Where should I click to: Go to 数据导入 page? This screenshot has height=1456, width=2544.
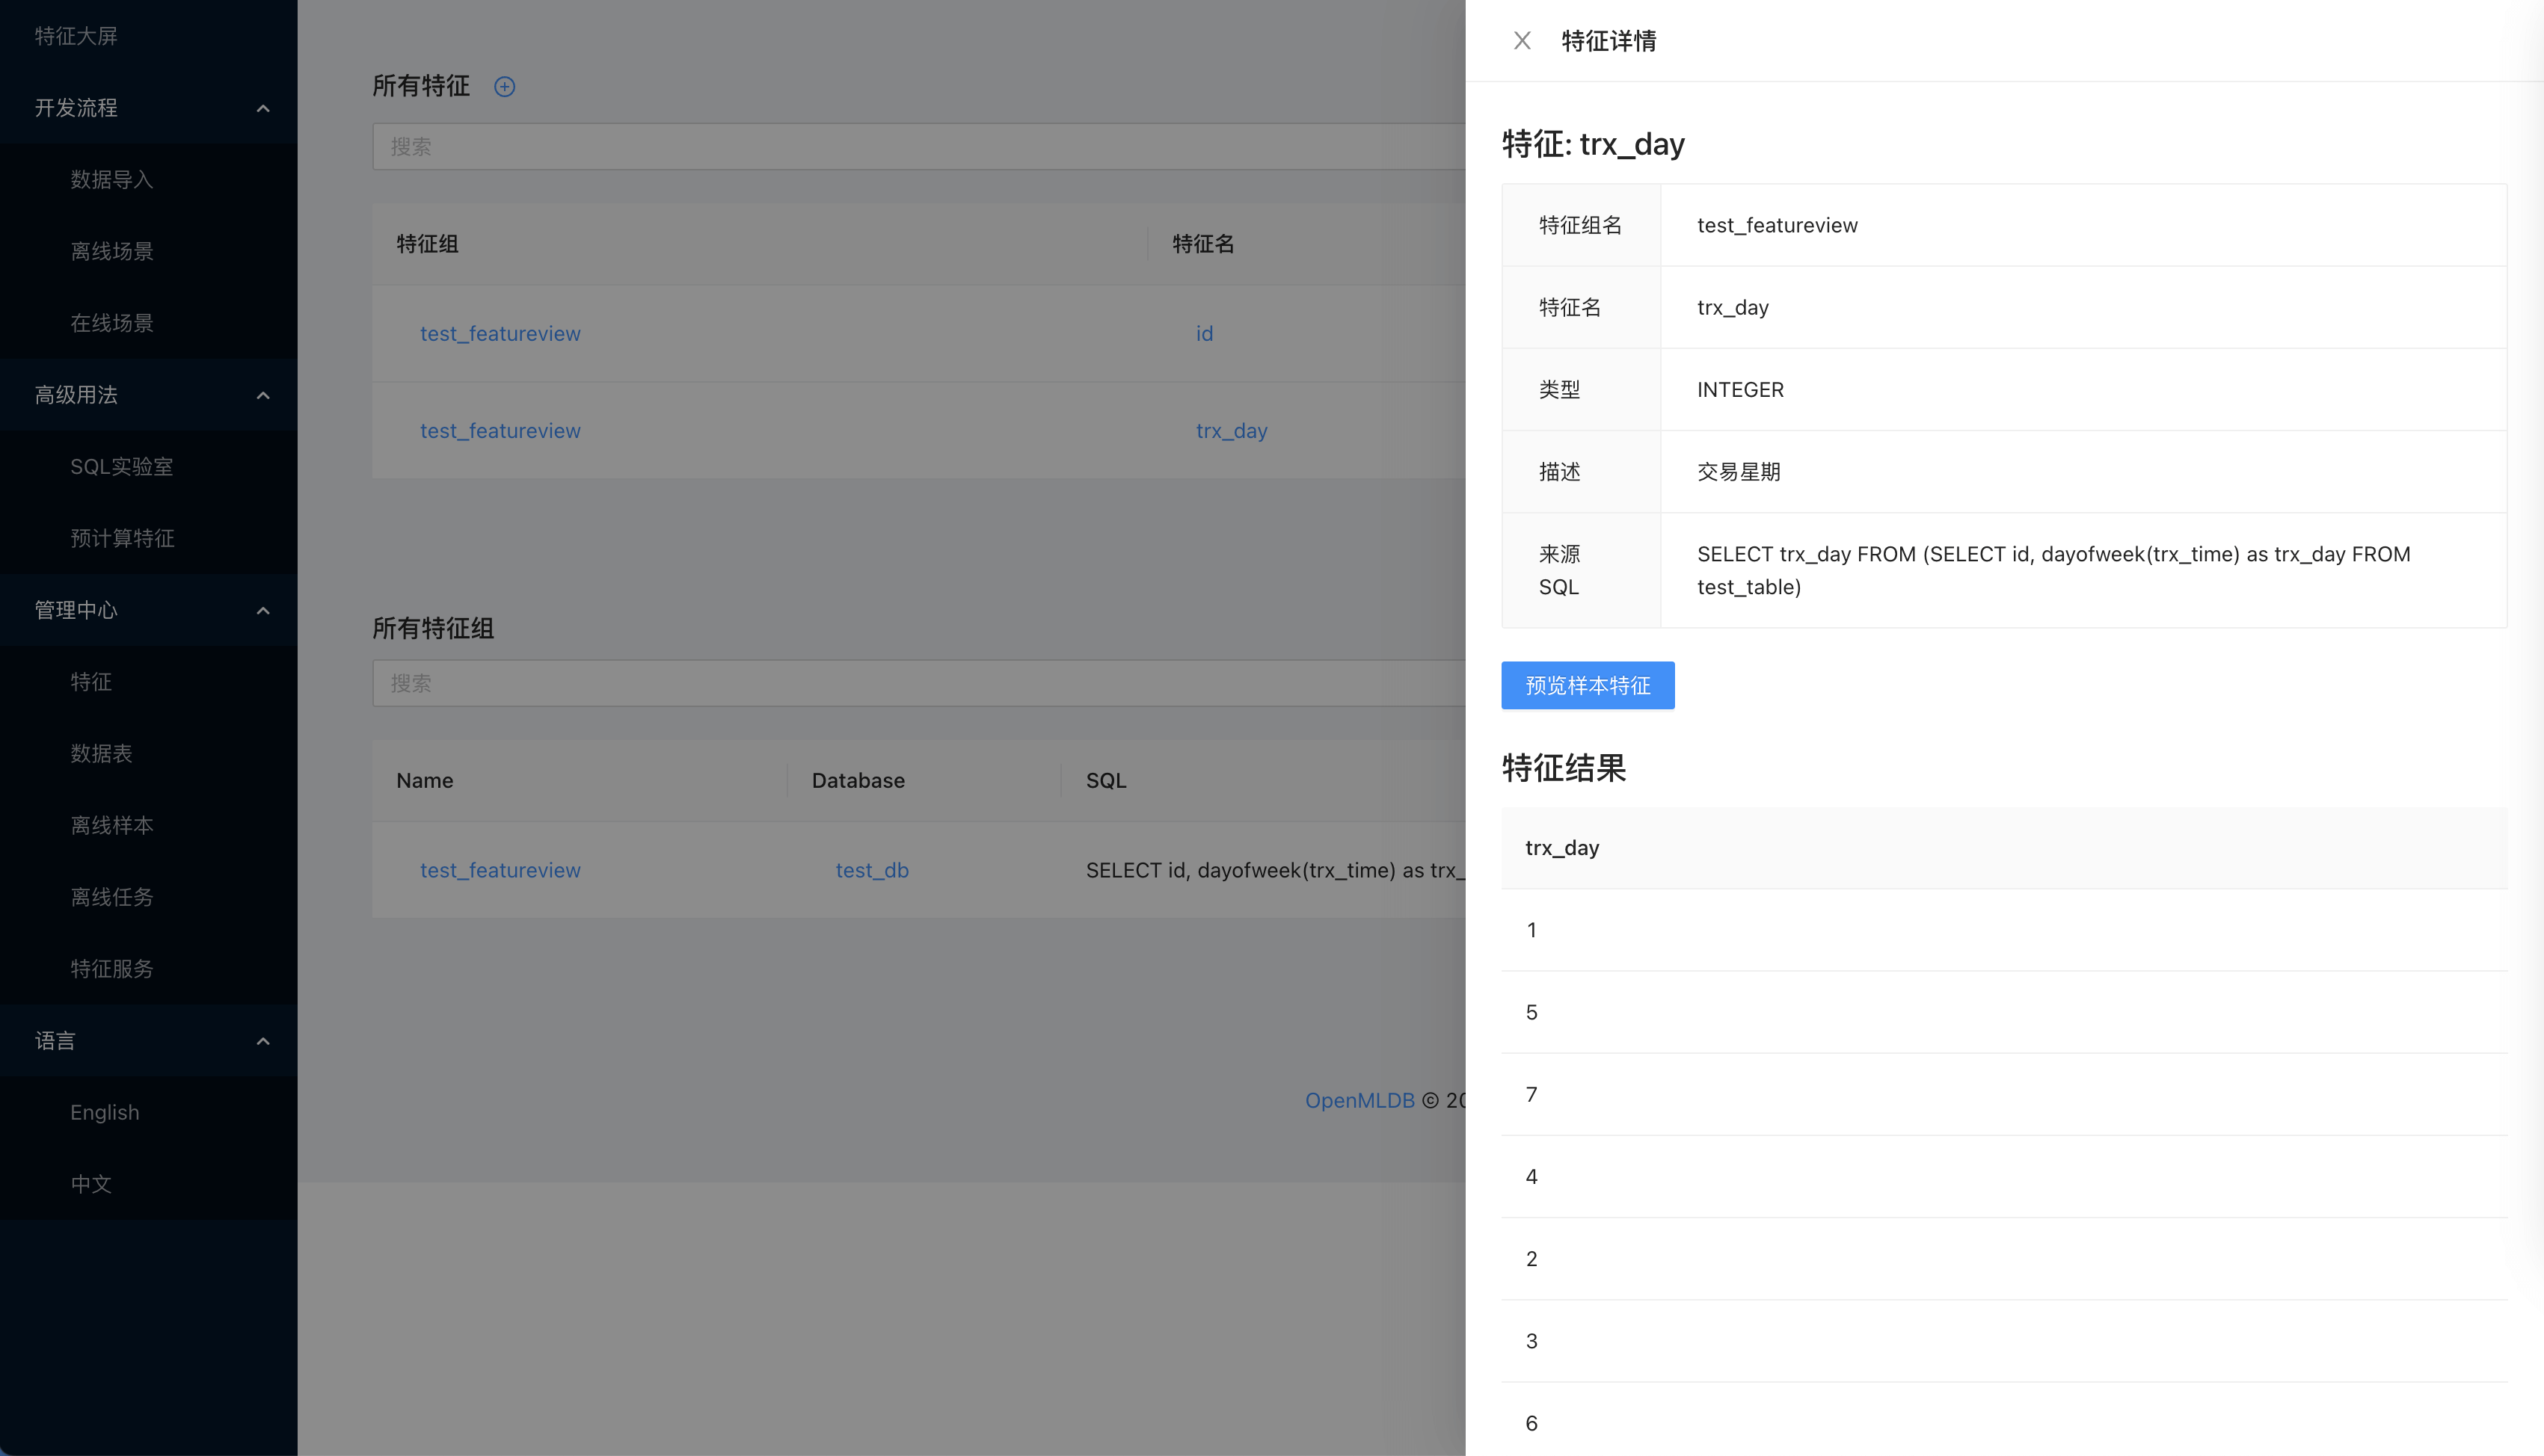click(111, 179)
